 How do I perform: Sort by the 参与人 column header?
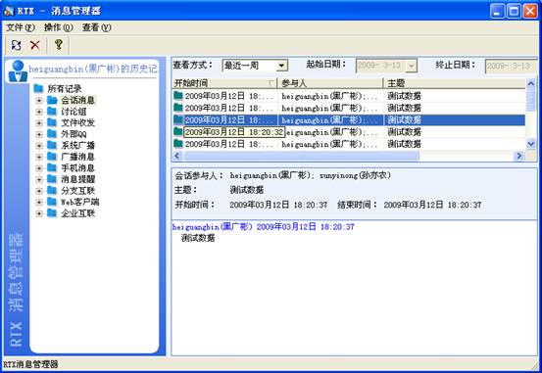point(330,83)
